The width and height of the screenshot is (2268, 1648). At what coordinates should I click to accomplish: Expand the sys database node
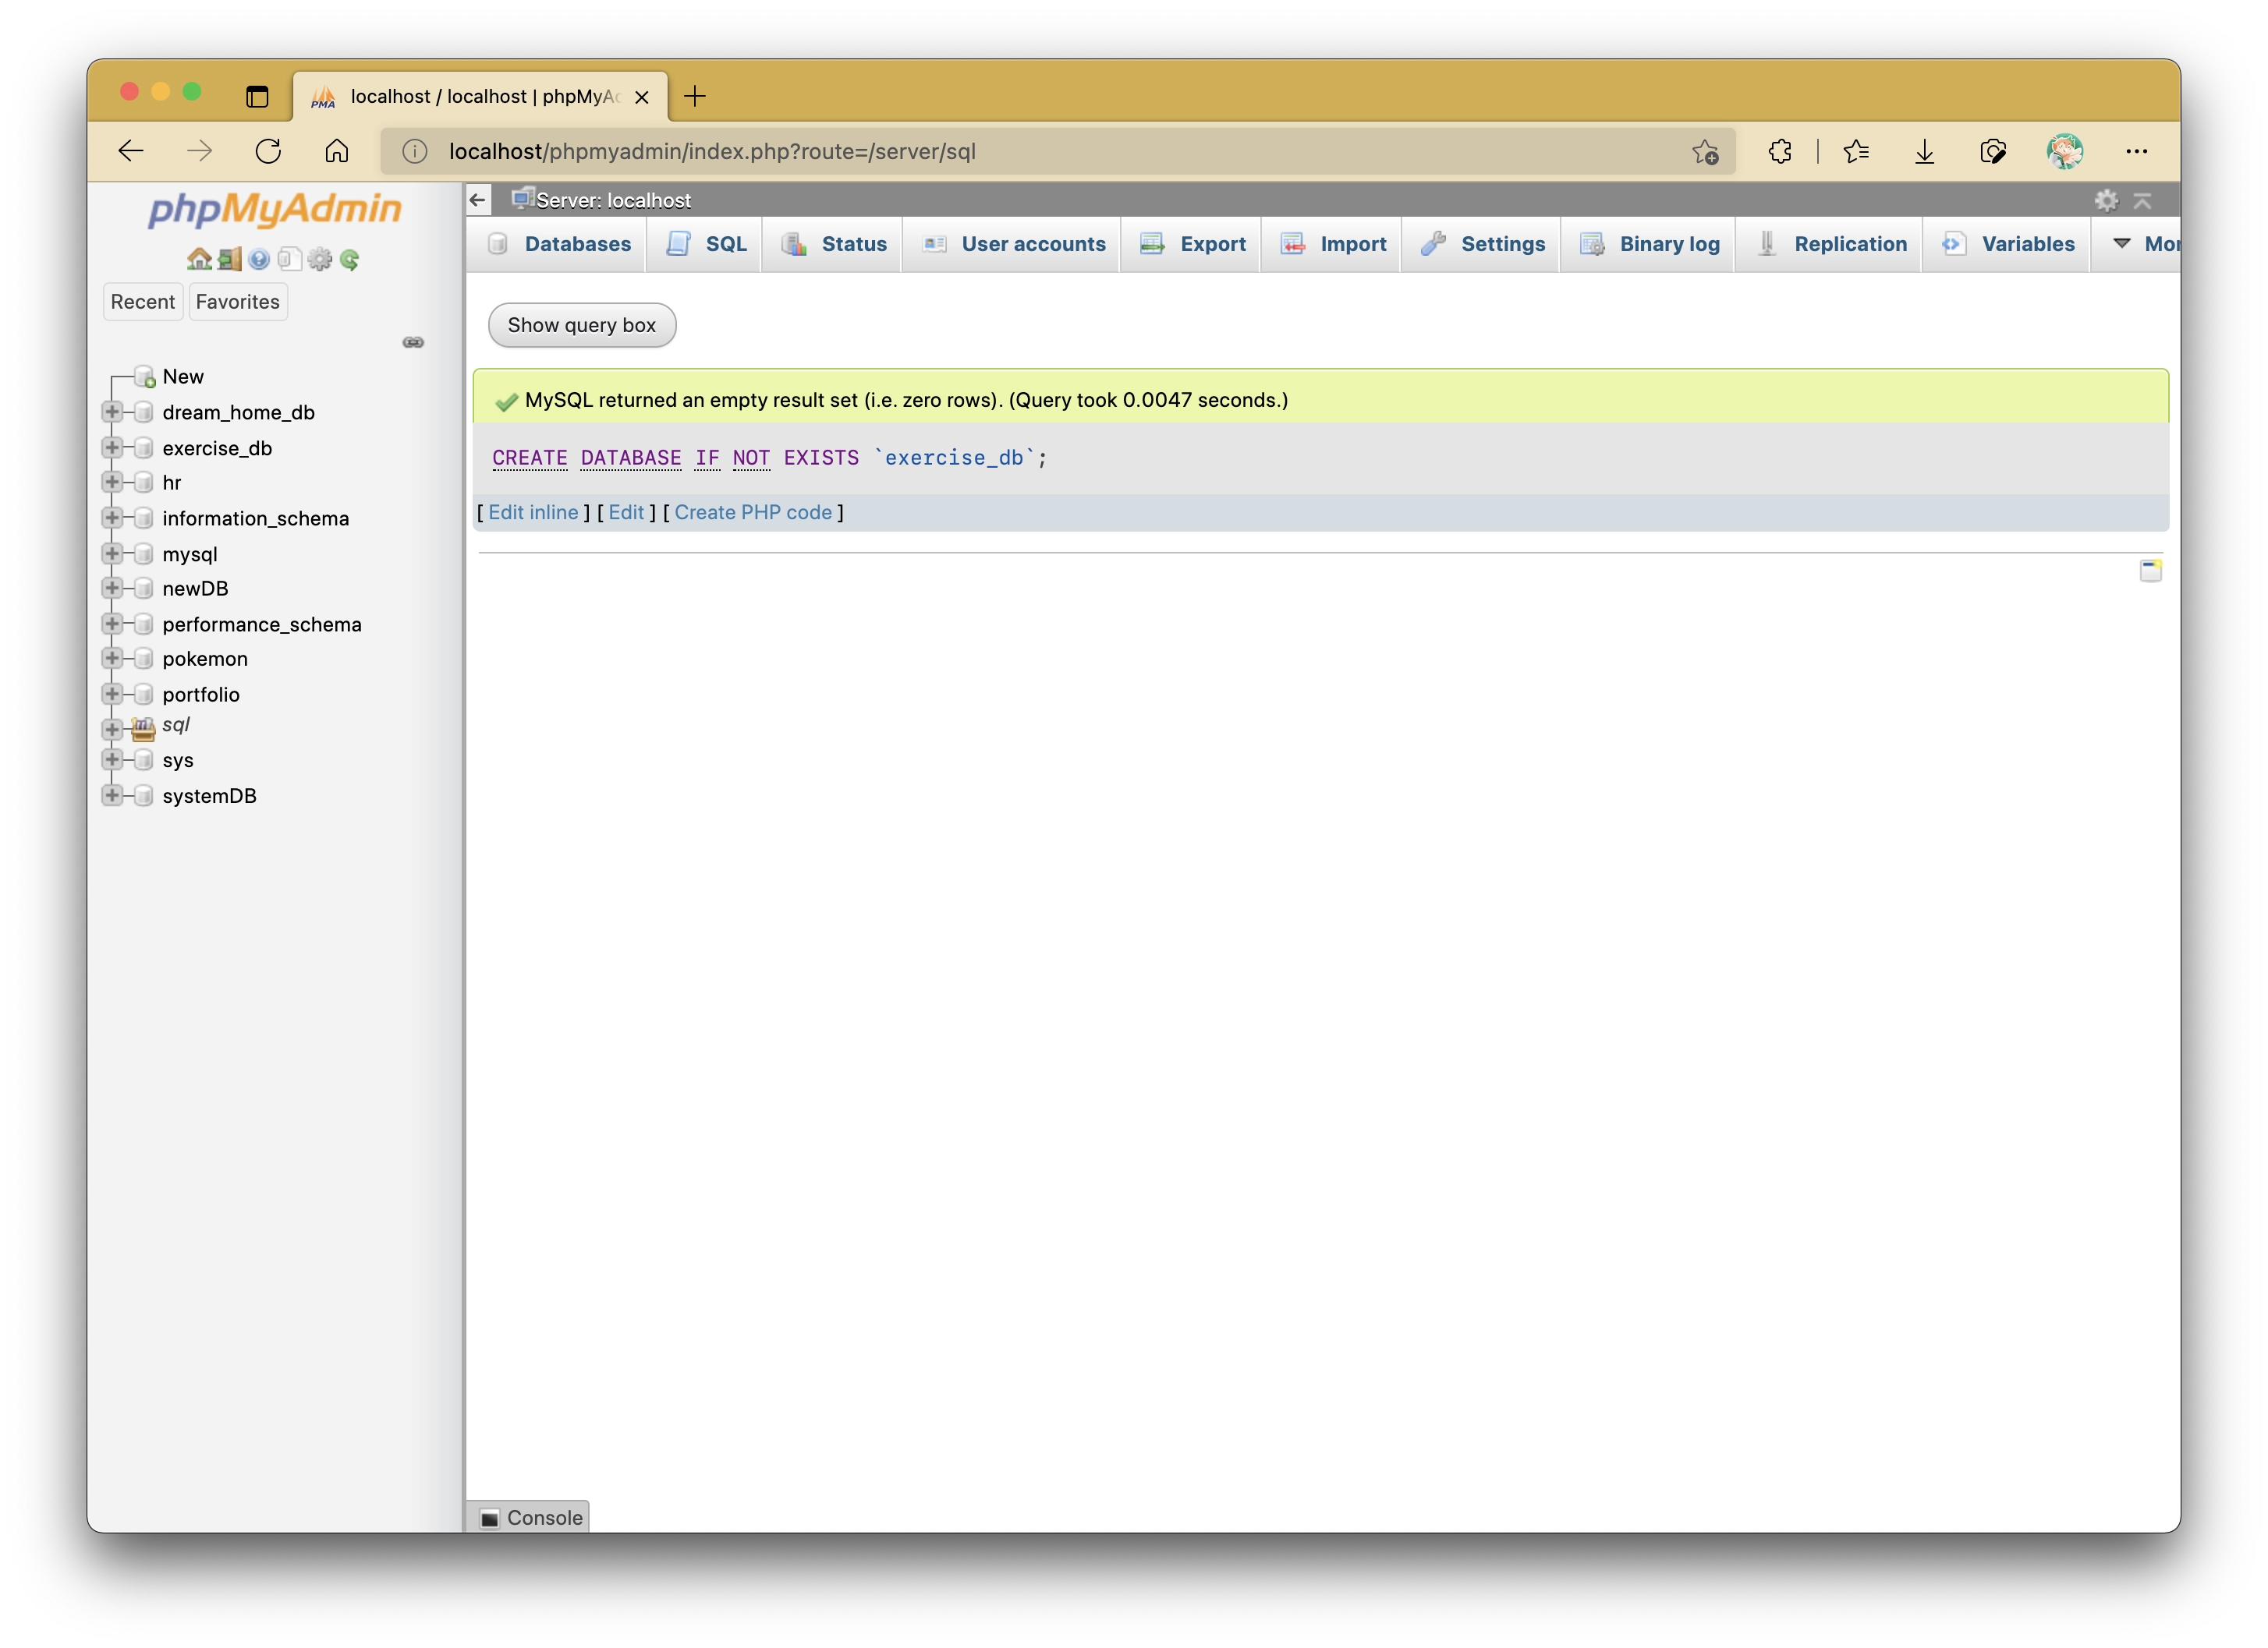point(112,759)
